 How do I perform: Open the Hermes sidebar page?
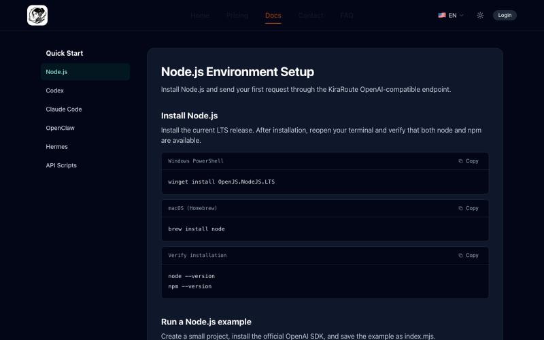coord(86,147)
